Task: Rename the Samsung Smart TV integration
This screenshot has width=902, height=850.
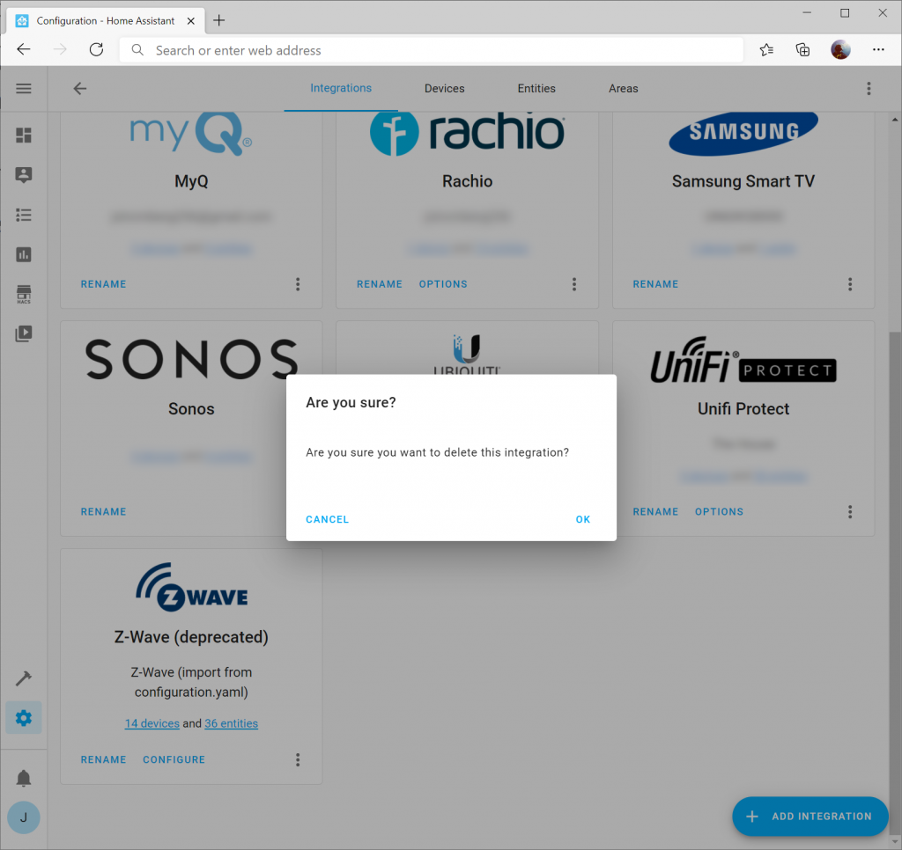Action: pos(655,284)
